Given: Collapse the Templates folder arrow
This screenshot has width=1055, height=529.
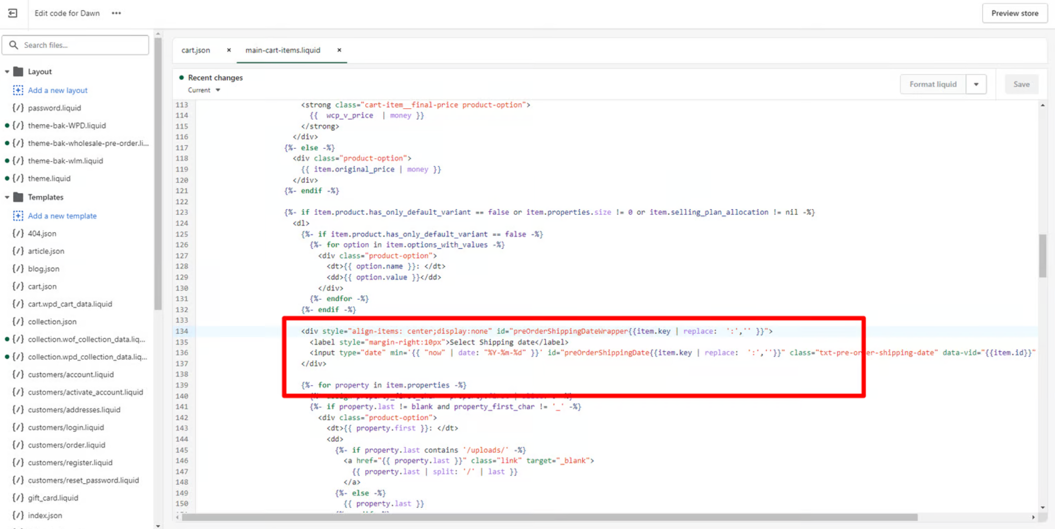Looking at the screenshot, I should point(7,197).
